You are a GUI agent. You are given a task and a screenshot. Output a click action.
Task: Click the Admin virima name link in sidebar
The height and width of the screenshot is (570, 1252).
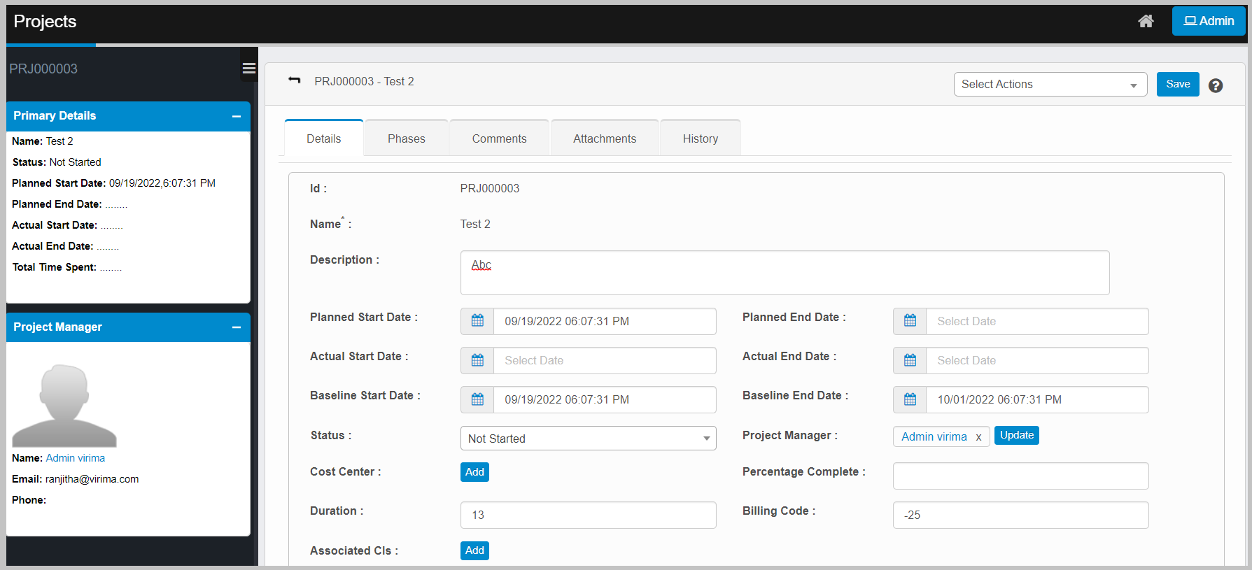pyautogui.click(x=76, y=458)
